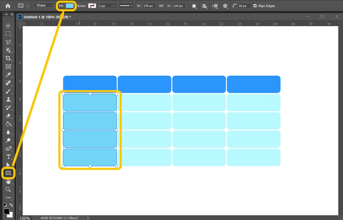Screen dimensions: 343x220
Task: Open additional shape and path options gear
Action: 225,6
